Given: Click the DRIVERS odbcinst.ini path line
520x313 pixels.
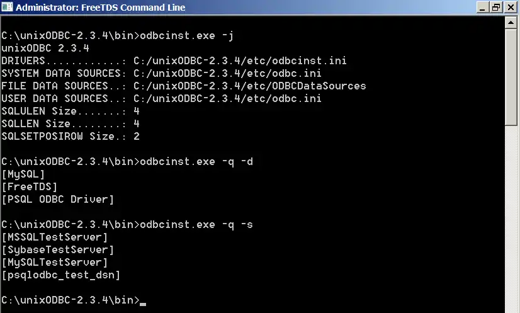Looking at the screenshot, I should [x=174, y=60].
